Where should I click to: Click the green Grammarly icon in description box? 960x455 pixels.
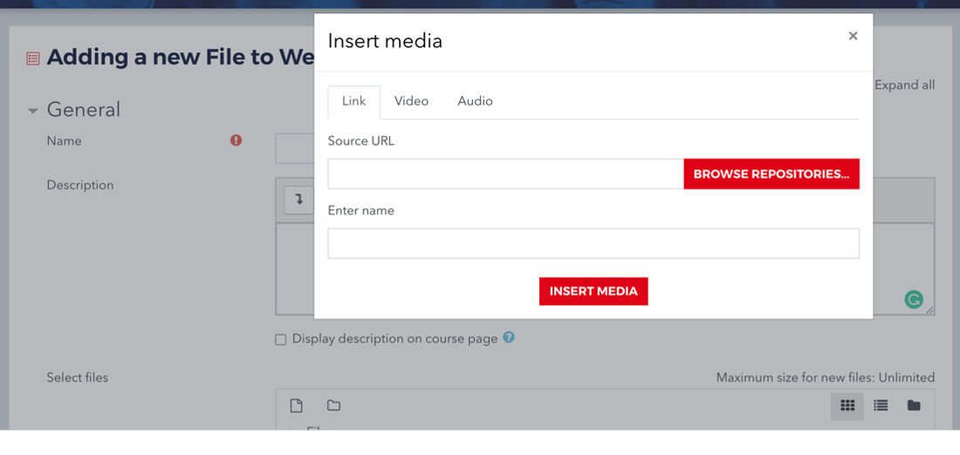pyautogui.click(x=913, y=300)
